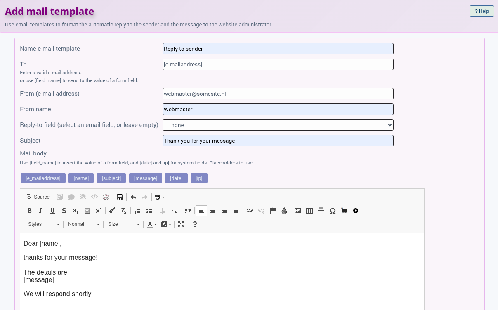The width and height of the screenshot is (498, 310).
Task: Click the question mark icon in editor toolbar
Action: click(x=195, y=224)
